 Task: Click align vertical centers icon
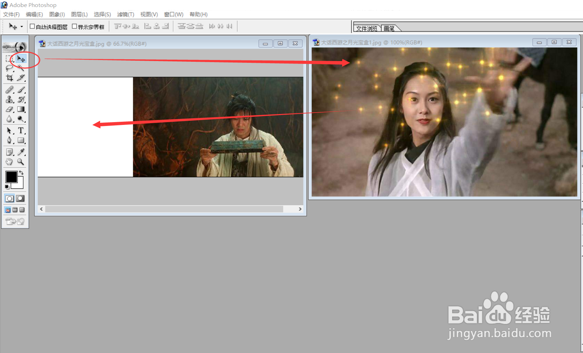(x=126, y=26)
